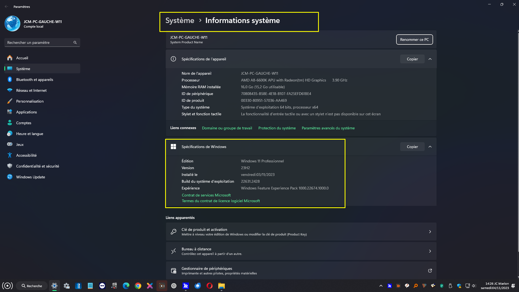Launch Google Chrome from the taskbar

[x=138, y=286]
